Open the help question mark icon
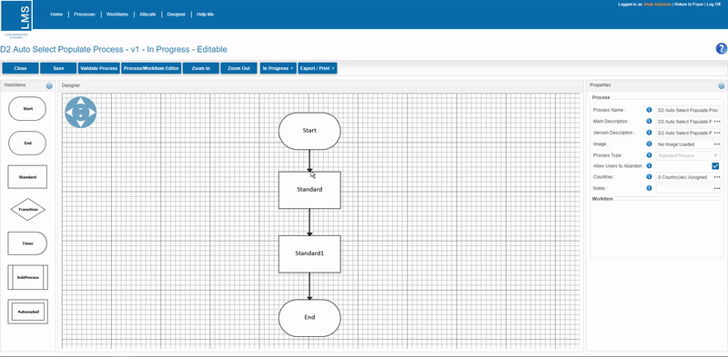Screen dimensions: 728x357 722,49
